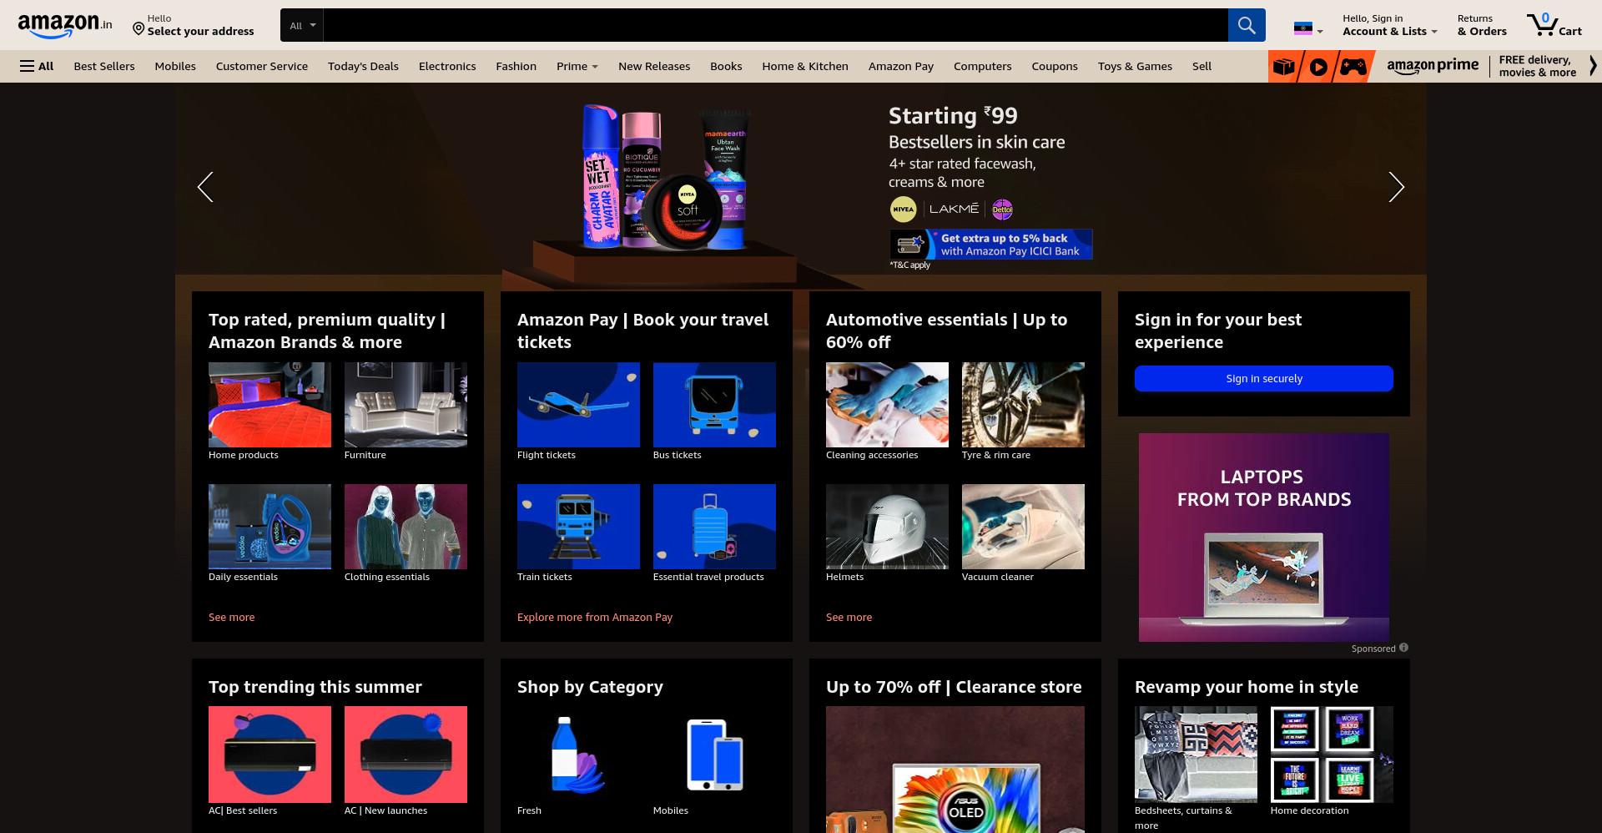Open Customer Service nav item
This screenshot has height=833, width=1602.
click(261, 66)
